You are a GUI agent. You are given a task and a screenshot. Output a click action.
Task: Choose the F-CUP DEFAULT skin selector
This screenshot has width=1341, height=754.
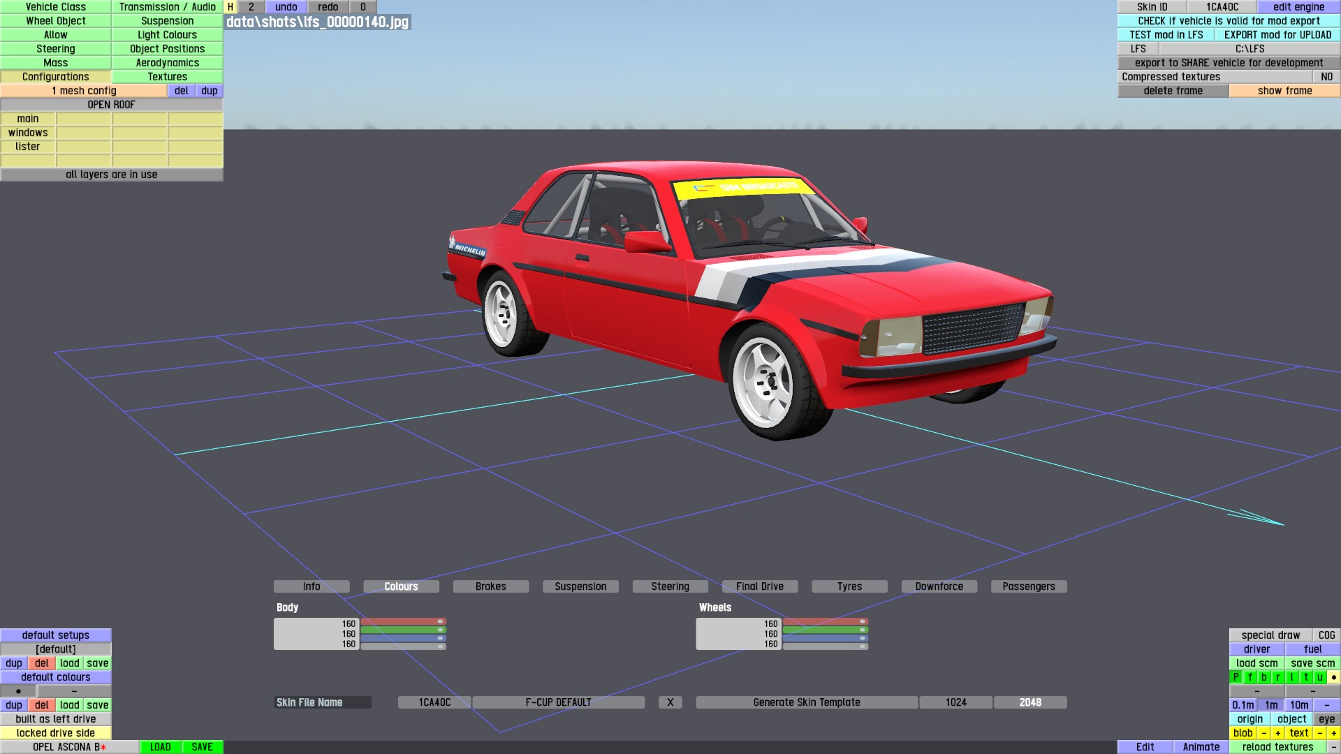(x=558, y=702)
